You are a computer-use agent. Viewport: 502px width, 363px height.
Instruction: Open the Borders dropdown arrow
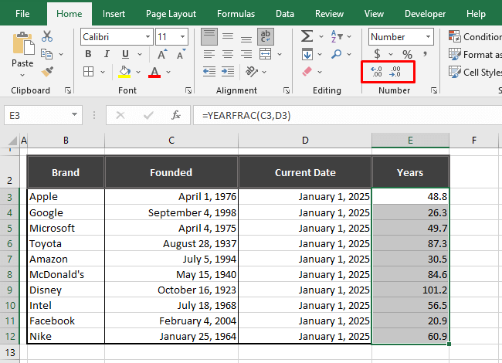(x=103, y=72)
